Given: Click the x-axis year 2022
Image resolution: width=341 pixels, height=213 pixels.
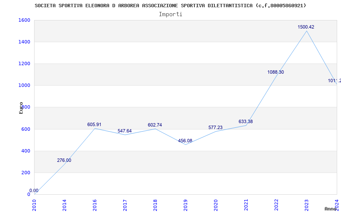Looking at the screenshot, I should tap(276, 205).
